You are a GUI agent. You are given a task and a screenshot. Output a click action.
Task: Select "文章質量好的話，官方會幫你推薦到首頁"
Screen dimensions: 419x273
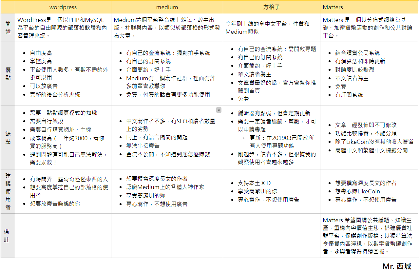tap(277, 87)
